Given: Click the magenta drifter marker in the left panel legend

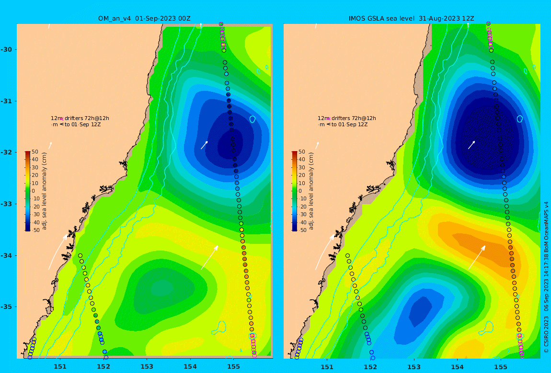Looking at the screenshot, I should (x=61, y=119).
